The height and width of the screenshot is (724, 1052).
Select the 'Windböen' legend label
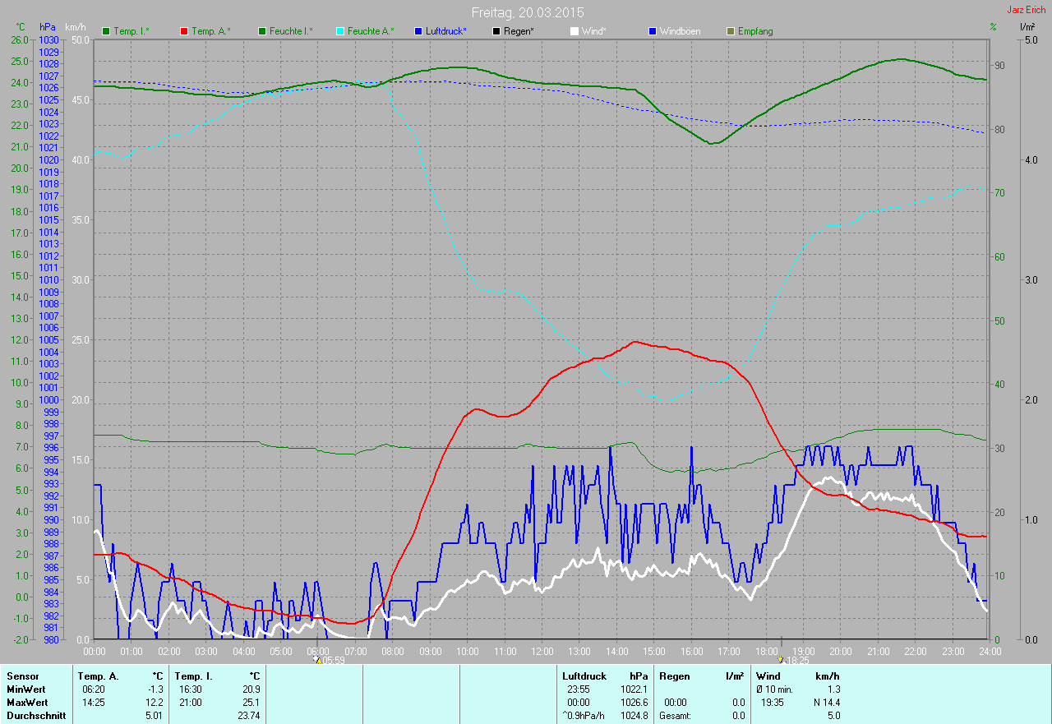(681, 31)
